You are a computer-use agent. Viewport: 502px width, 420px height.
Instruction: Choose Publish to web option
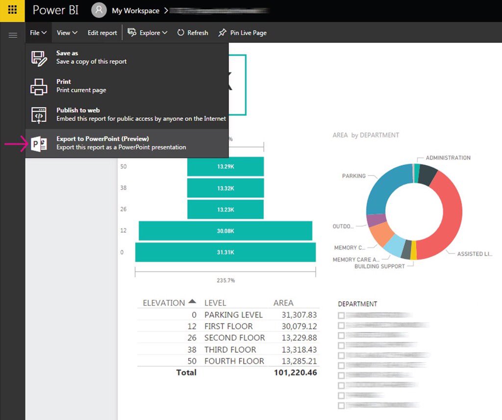point(127,114)
